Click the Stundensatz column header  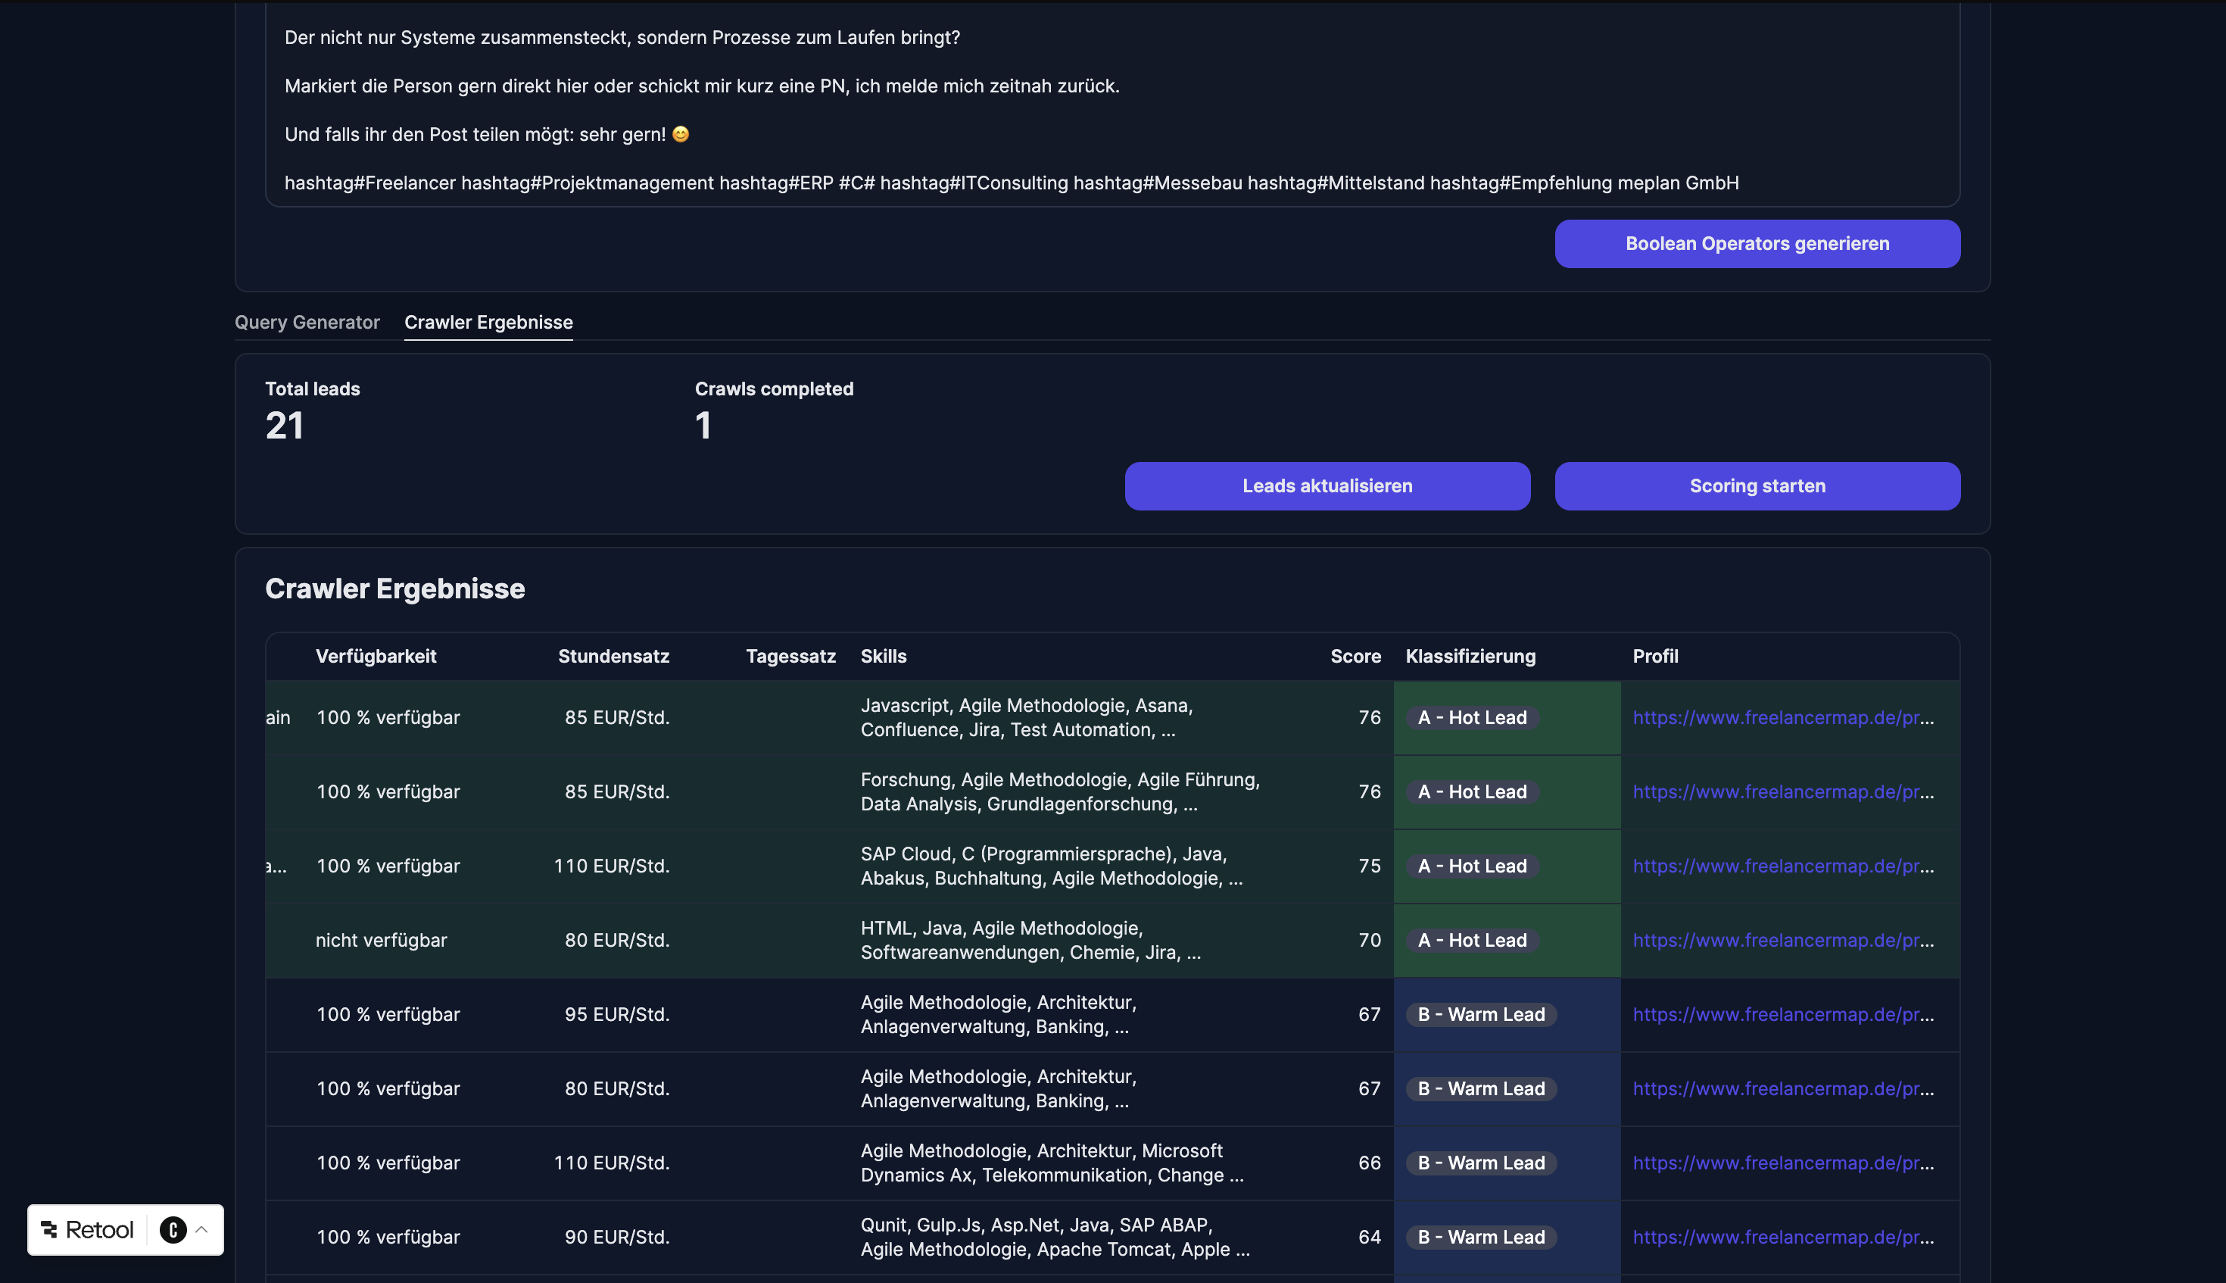click(614, 656)
